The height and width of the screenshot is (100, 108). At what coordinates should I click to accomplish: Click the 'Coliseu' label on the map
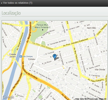point(31,59)
